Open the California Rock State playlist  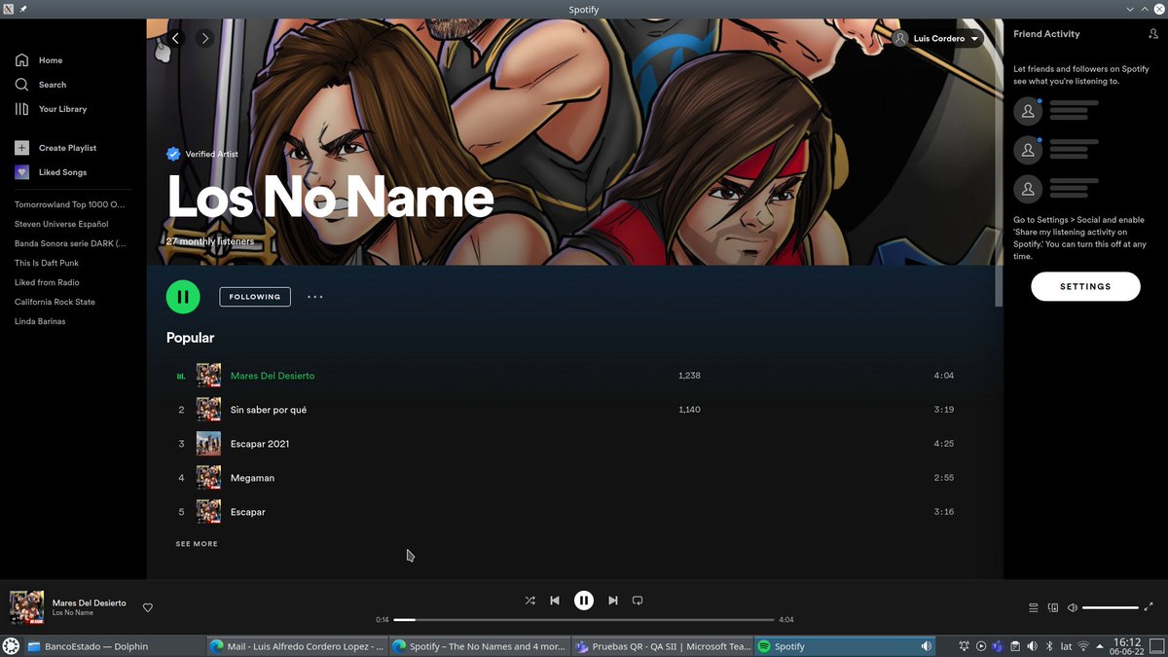pyautogui.click(x=55, y=302)
